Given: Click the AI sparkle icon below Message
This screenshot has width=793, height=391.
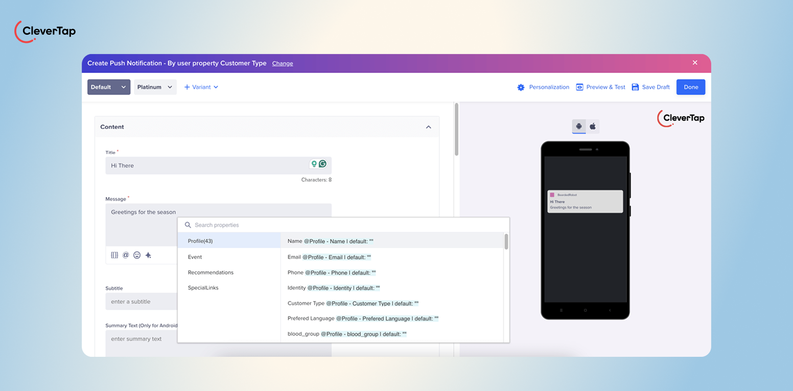Looking at the screenshot, I should (148, 255).
